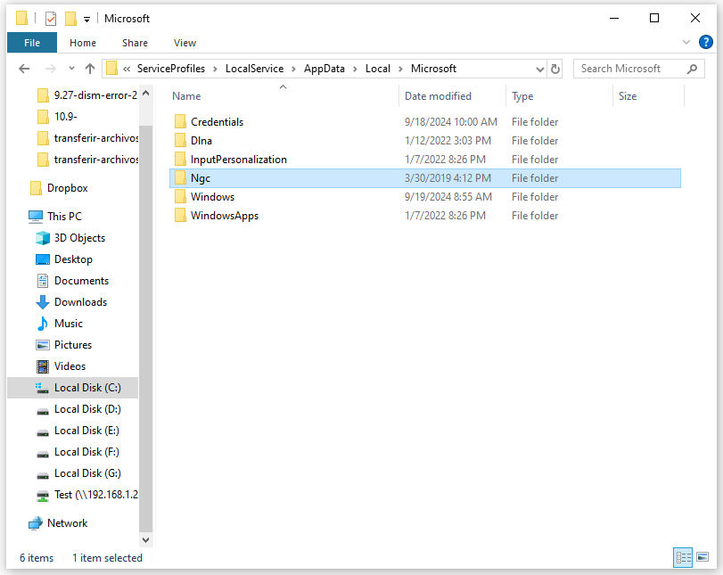Select Local Disk (F:) drive

tap(78, 452)
